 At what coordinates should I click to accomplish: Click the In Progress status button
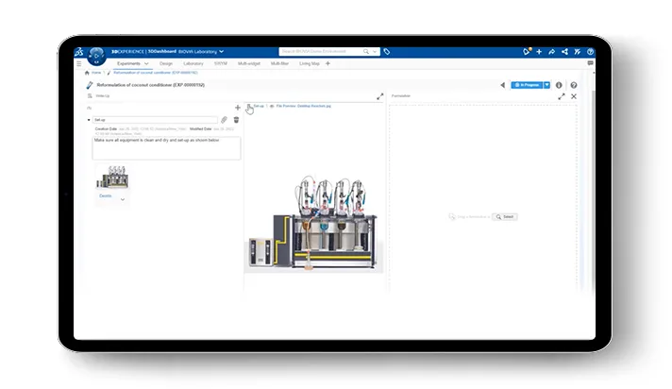(528, 85)
